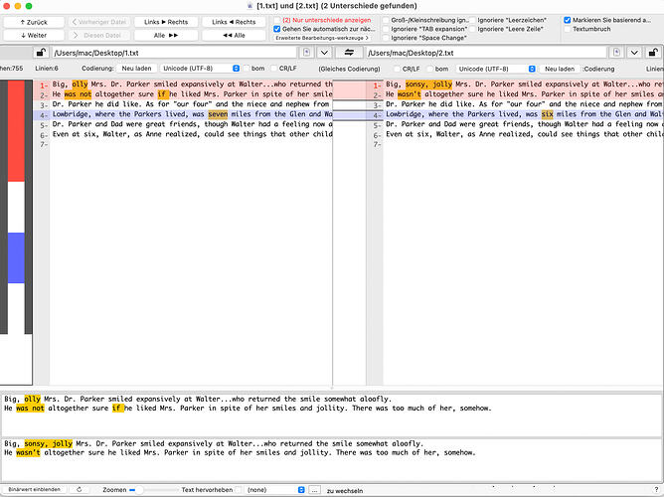Check Ignoriere "Leerzeichen"
664x497 pixels.
coord(472,20)
